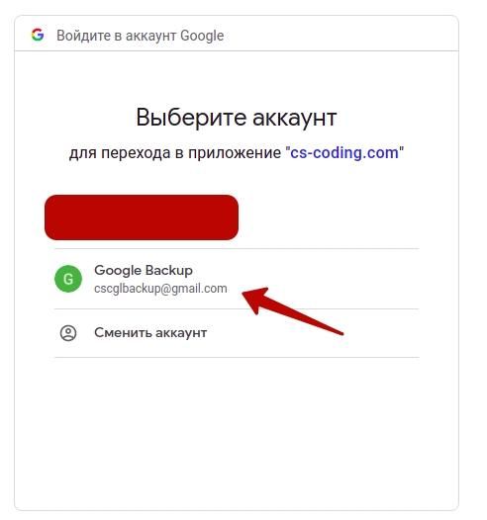
Task: Click the word Google in the header title
Action: (x=203, y=36)
